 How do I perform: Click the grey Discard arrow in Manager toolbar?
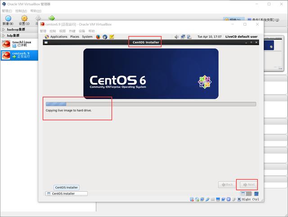[38, 18]
